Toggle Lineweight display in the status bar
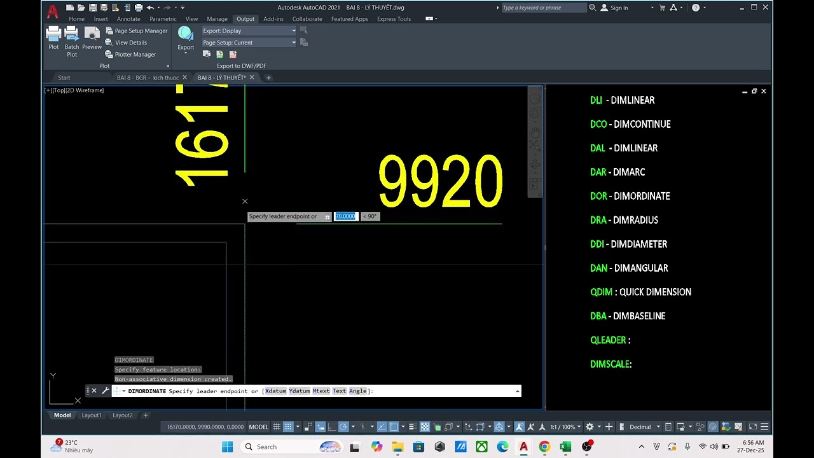The height and width of the screenshot is (458, 814). coord(413,427)
